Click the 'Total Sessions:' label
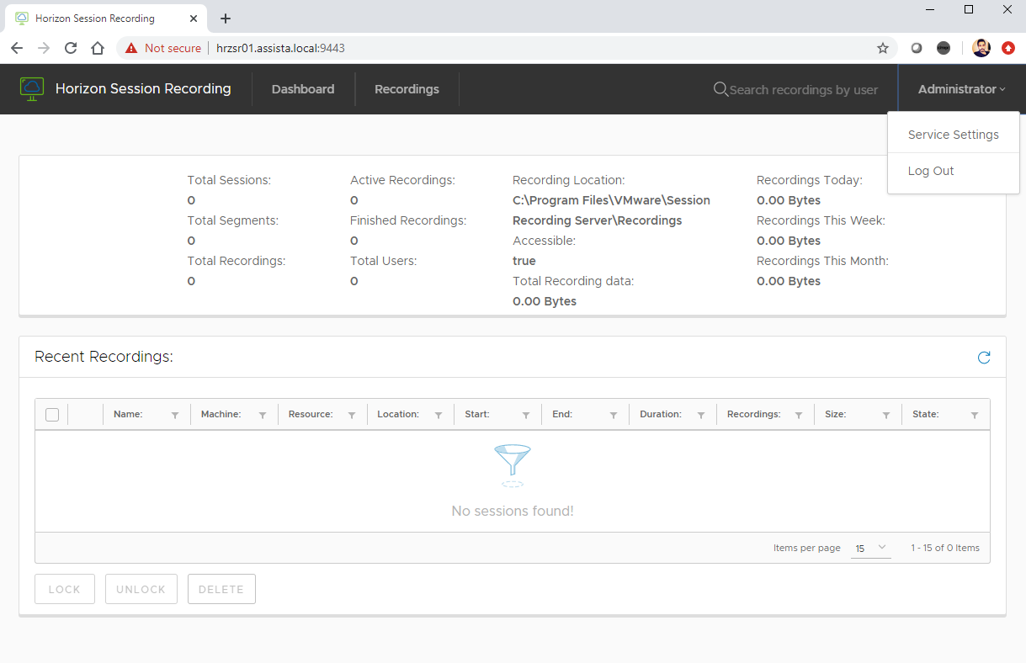 point(229,180)
